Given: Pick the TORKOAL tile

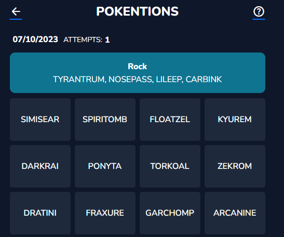Looking at the screenshot, I should coord(170,166).
